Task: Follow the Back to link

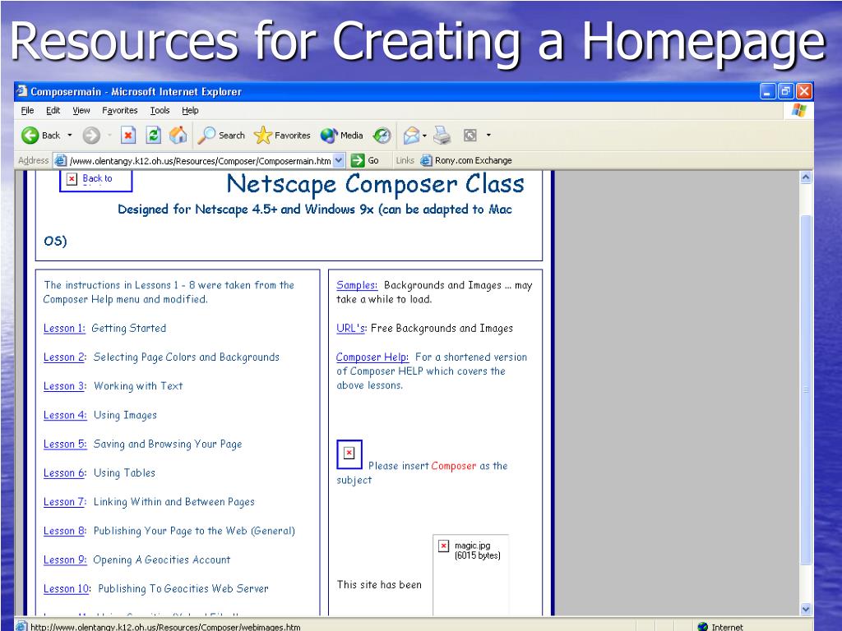Action: pos(97,178)
